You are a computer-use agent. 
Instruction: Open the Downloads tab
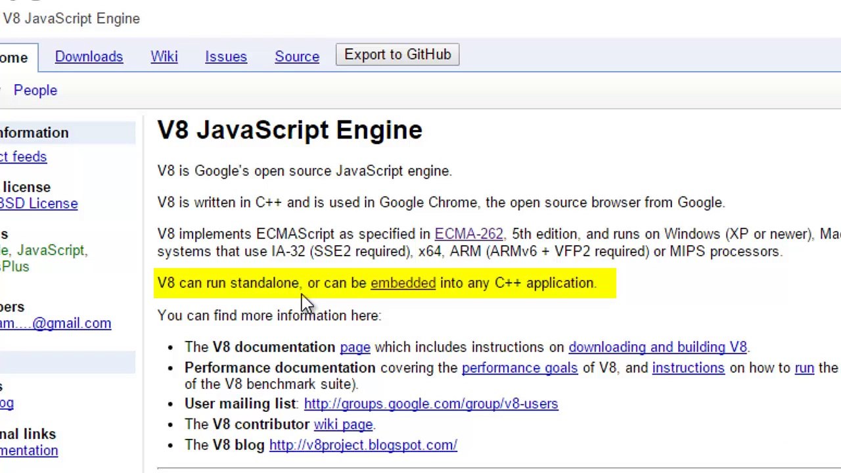[x=89, y=56]
